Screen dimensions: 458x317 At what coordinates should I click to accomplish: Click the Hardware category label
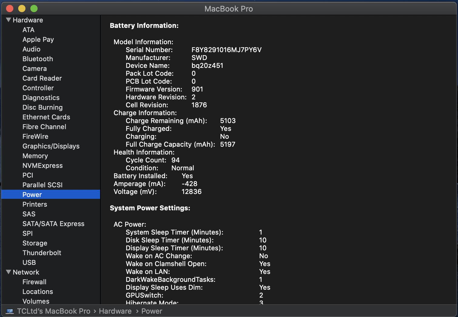pos(28,20)
